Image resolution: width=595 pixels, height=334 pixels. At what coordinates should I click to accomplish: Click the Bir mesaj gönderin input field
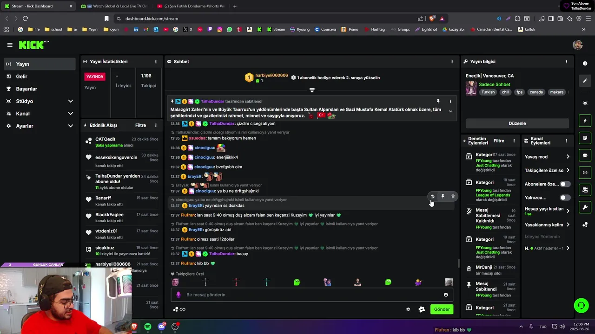point(312,295)
